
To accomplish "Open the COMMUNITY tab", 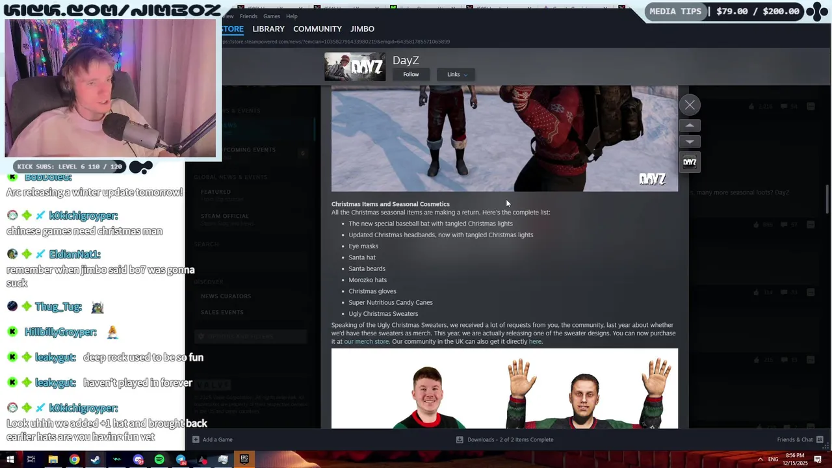I will click(x=317, y=29).
